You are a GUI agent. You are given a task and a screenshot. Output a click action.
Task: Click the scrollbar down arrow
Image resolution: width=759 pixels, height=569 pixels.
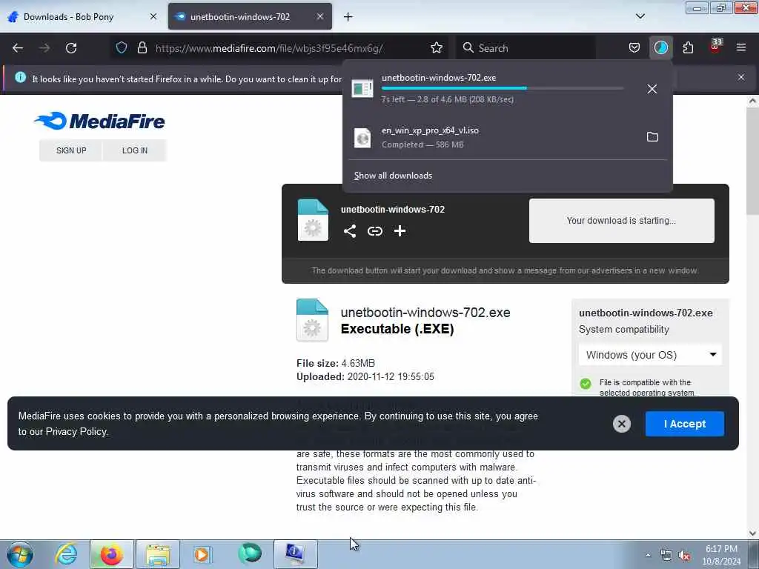point(752,533)
